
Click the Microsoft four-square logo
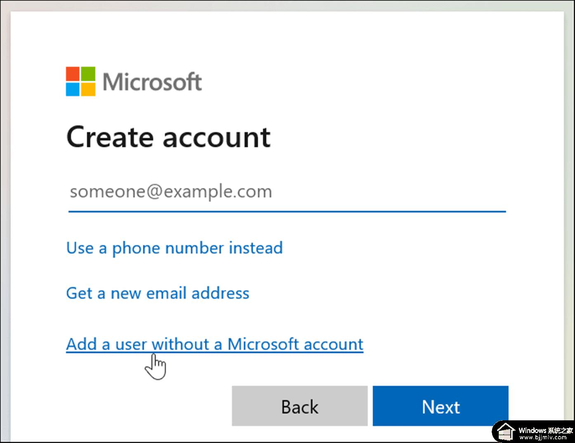(81, 82)
